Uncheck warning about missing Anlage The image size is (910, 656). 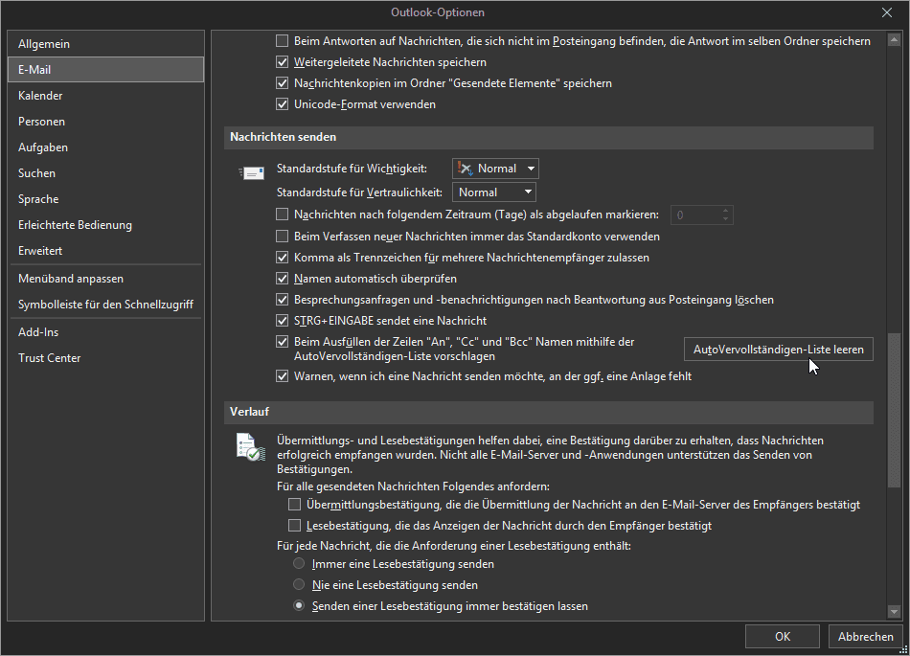point(282,376)
